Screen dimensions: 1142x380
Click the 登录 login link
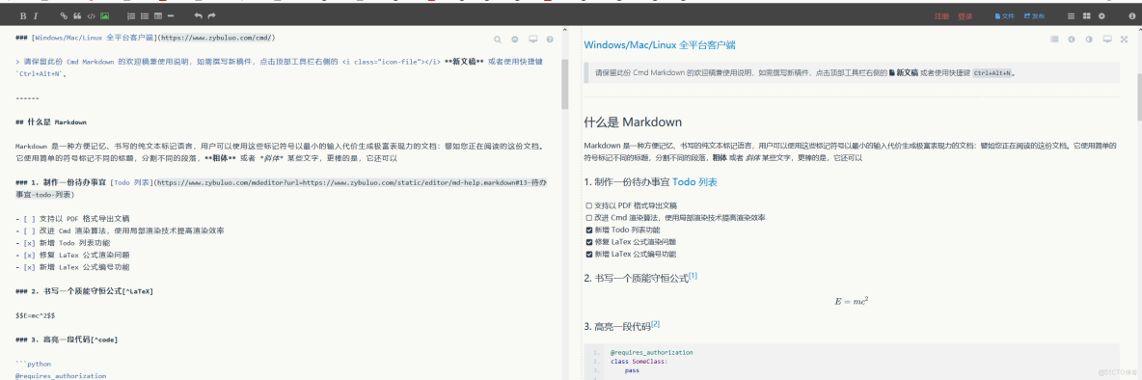(965, 15)
